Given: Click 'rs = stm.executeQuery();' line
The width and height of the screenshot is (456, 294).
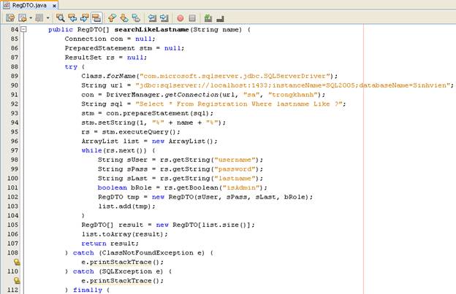Looking at the screenshot, I should pos(131,132).
